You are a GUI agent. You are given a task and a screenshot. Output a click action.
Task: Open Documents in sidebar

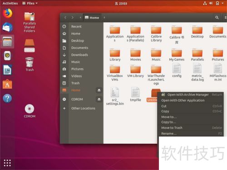(x=82, y=48)
